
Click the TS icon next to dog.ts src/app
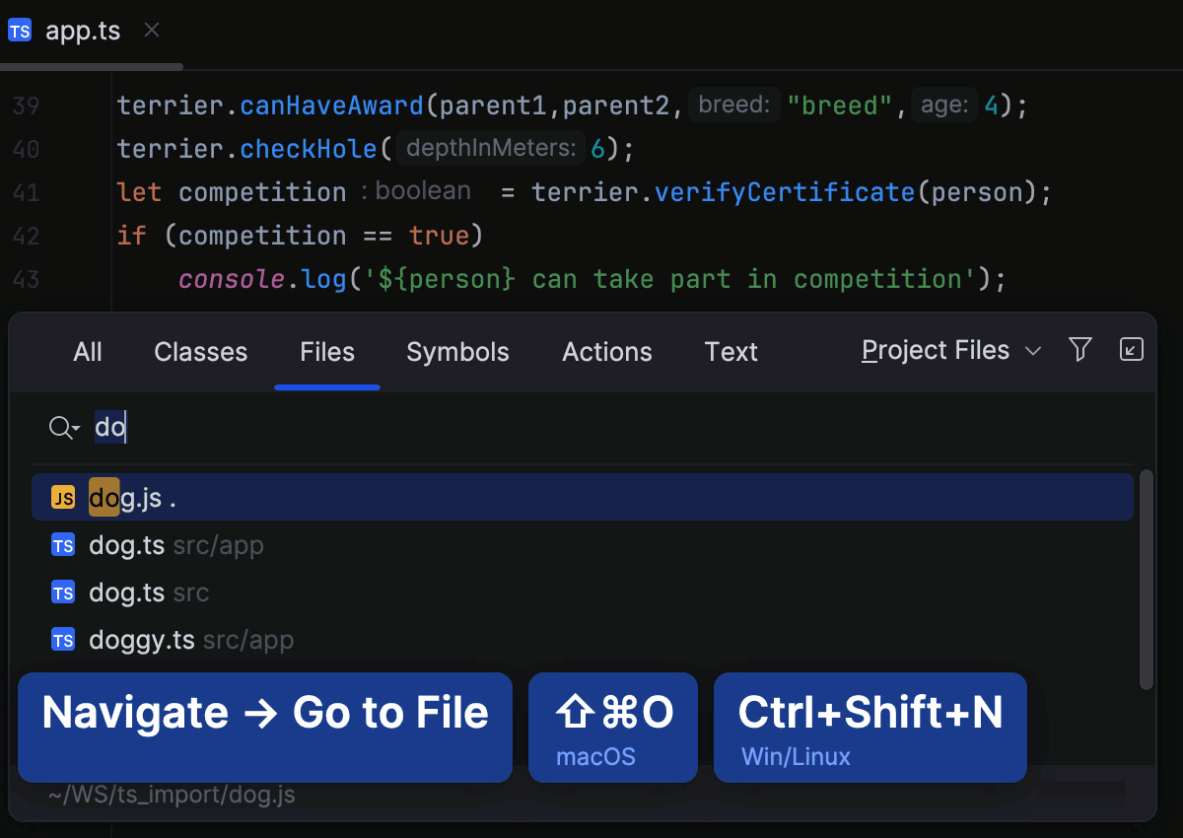coord(62,544)
